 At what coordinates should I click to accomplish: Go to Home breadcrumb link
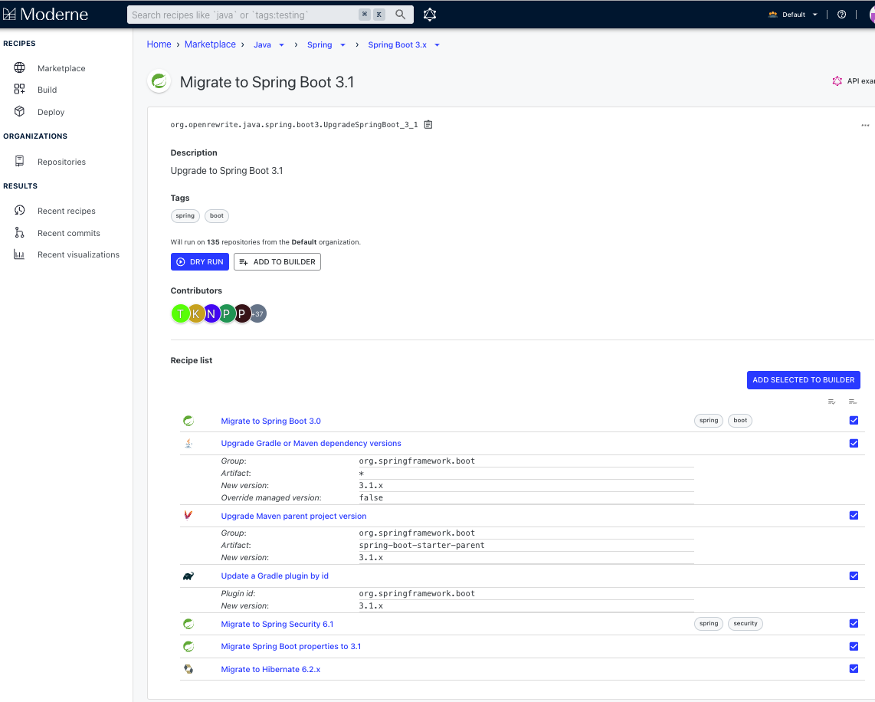tap(159, 44)
